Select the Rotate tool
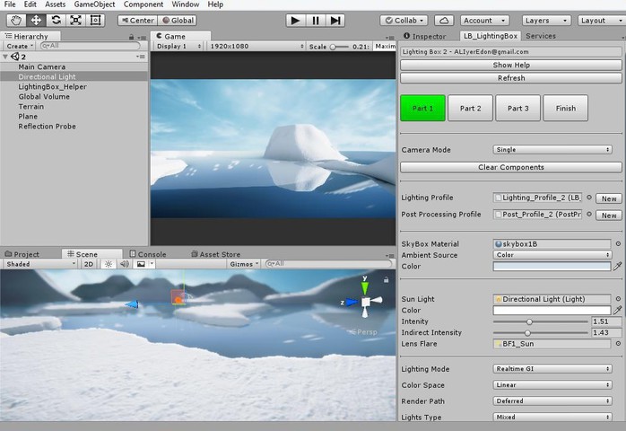The height and width of the screenshot is (431, 626). (x=56, y=21)
